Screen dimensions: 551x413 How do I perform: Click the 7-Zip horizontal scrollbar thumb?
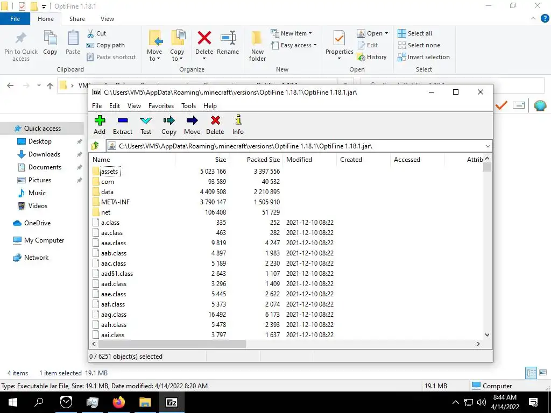pyautogui.click(x=172, y=344)
